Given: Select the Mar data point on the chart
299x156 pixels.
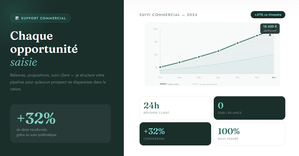Looking at the screenshot, I should coord(257,36).
